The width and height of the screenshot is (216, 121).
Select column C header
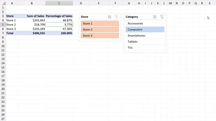coord(59,3)
